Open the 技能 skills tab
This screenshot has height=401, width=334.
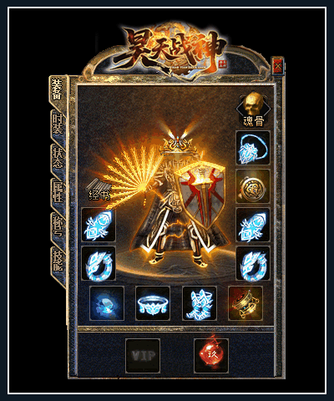(58, 261)
